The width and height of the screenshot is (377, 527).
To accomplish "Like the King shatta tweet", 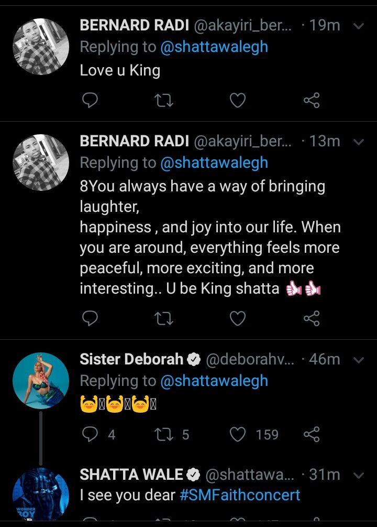I will point(238,318).
